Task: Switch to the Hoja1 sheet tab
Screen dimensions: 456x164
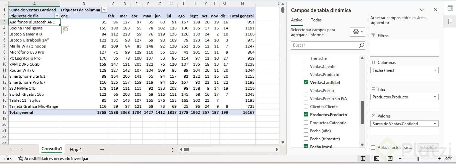Action: 76,150
